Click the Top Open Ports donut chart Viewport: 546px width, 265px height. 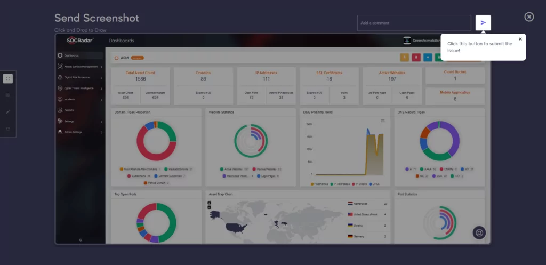(156, 223)
